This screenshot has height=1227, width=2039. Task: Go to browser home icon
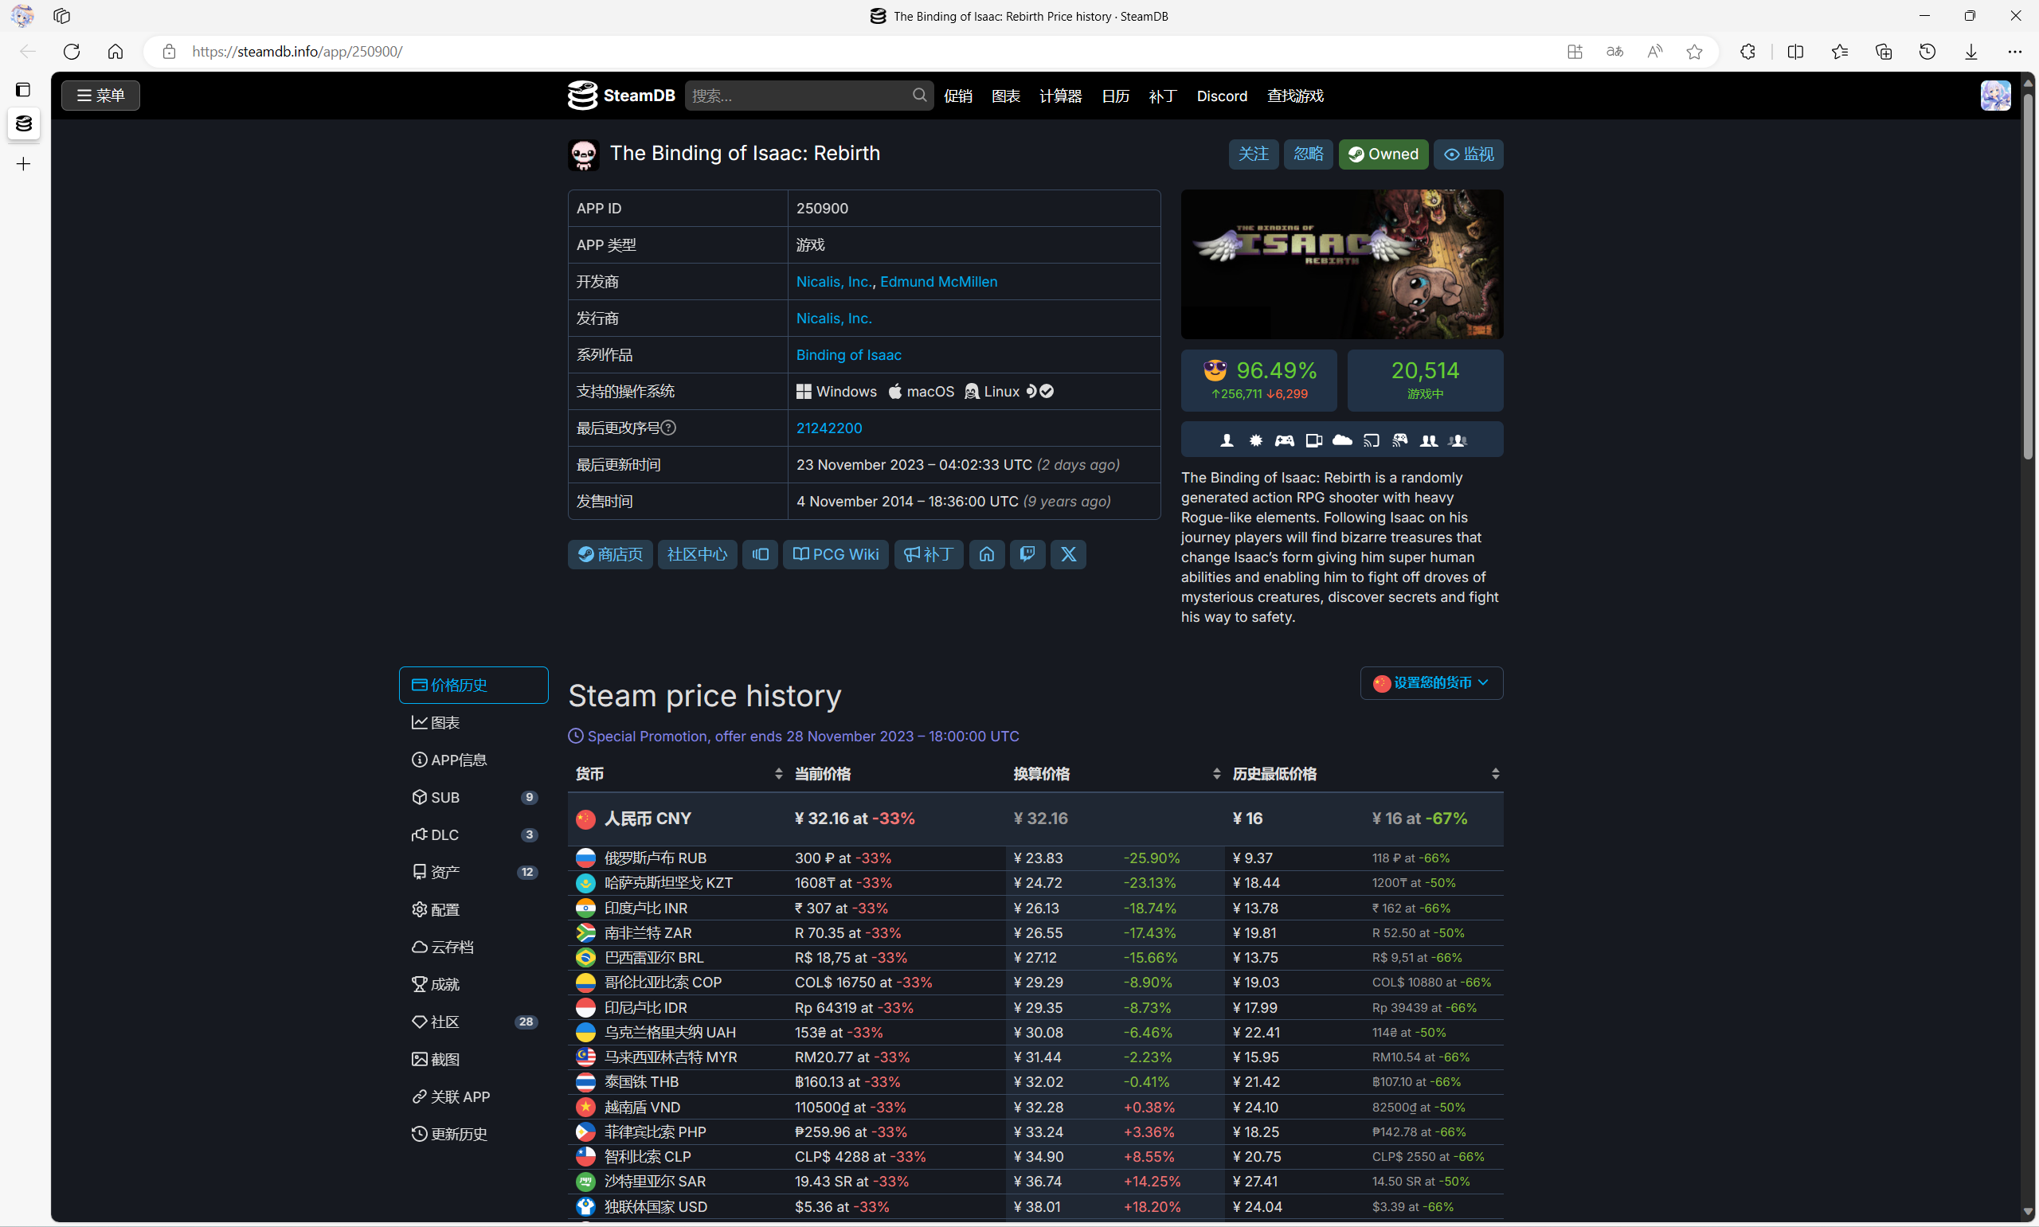pyautogui.click(x=115, y=51)
